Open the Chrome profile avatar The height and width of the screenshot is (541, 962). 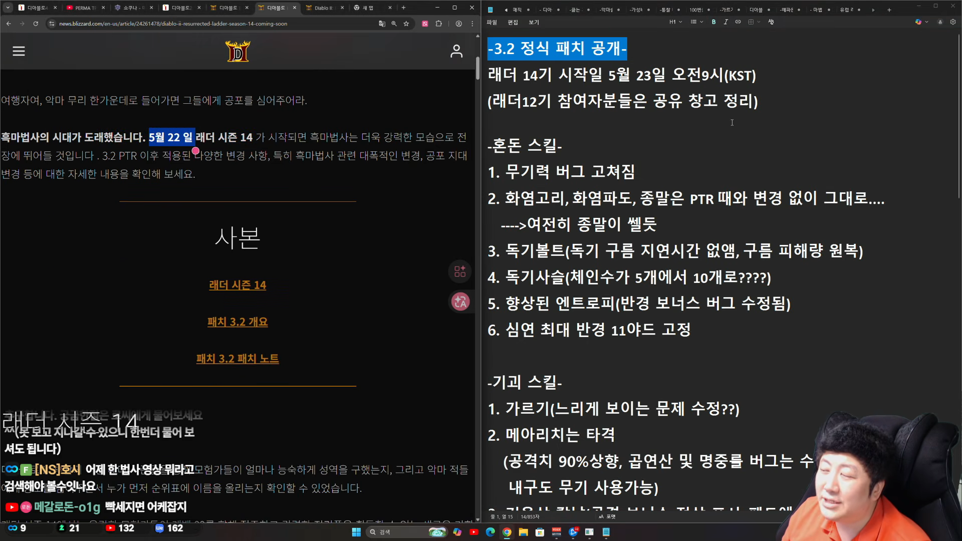458,24
